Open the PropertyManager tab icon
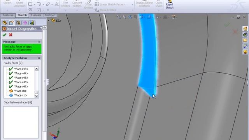The height and width of the screenshot is (140, 249). coord(11,23)
